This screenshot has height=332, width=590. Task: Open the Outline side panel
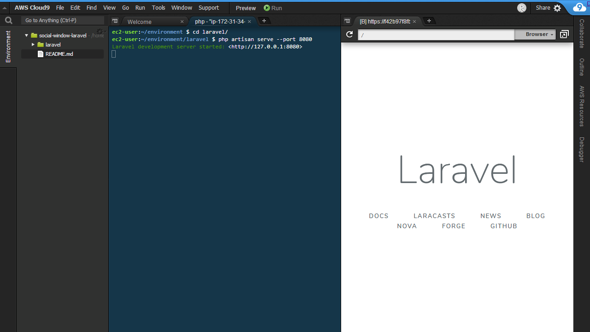(x=582, y=67)
